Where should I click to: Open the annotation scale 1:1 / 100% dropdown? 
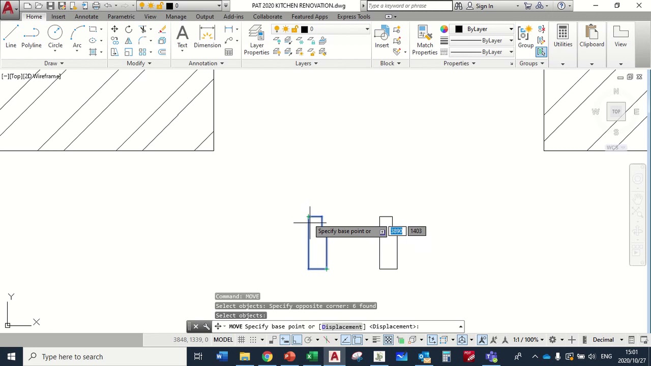pos(528,340)
